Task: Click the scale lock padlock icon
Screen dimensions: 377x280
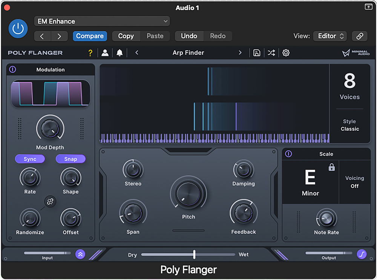Action: click(x=331, y=167)
